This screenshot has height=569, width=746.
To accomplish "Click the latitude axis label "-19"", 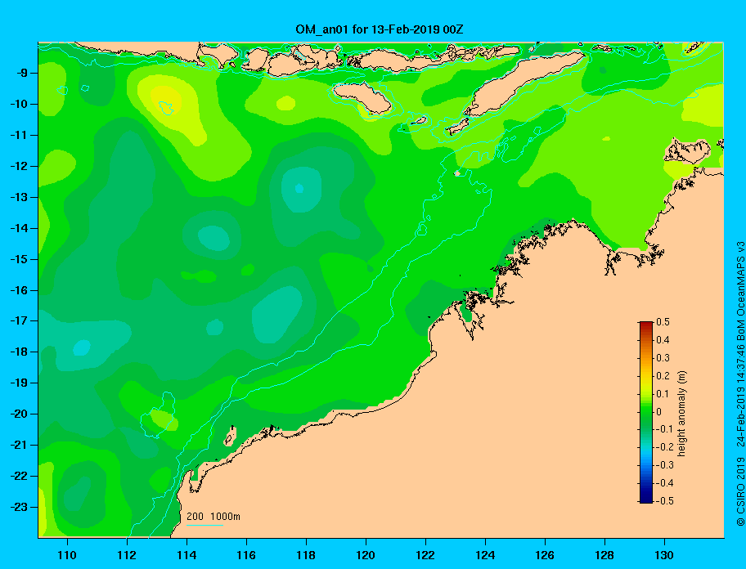I will (x=19, y=383).
